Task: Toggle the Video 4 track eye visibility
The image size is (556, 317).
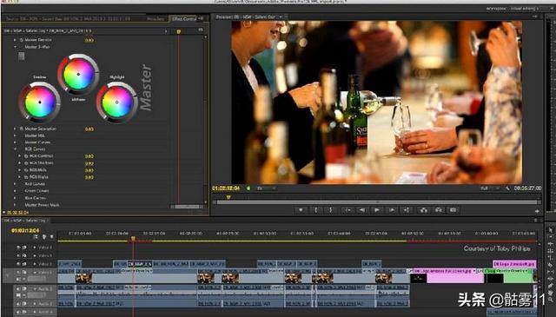Action: (18, 248)
